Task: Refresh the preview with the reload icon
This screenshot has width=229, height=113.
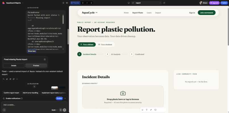Action: coord(133,3)
